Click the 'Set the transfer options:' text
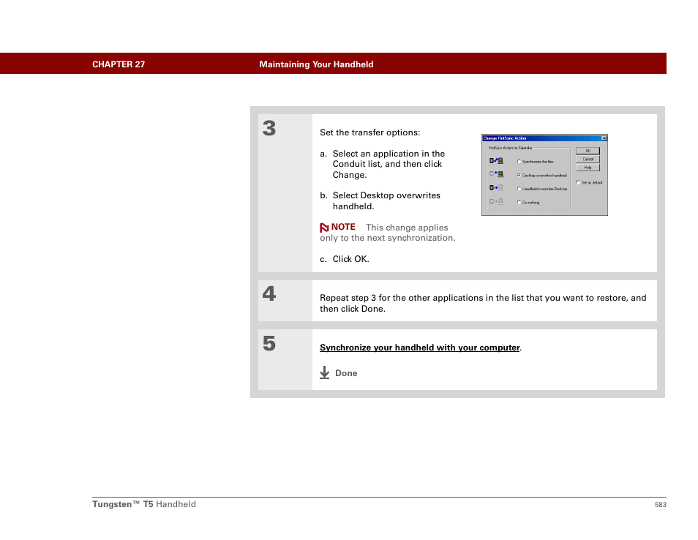This screenshot has width=698, height=540. [x=370, y=132]
